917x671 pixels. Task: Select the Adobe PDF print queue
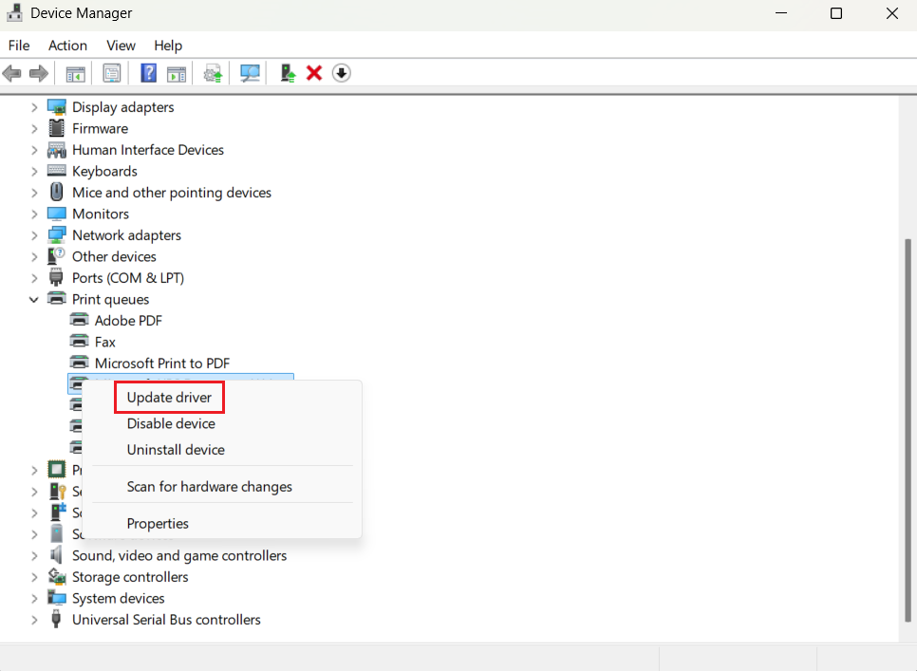coord(128,321)
